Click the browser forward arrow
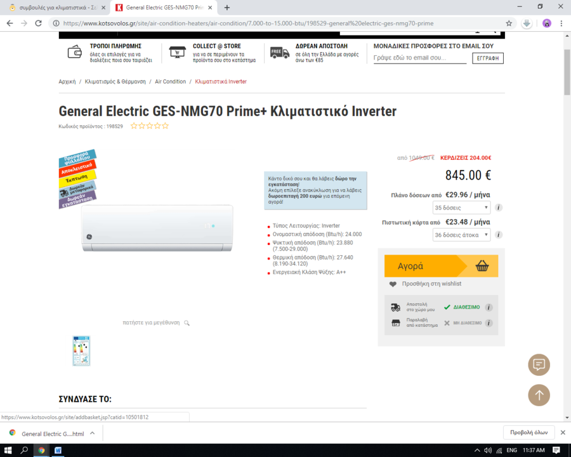This screenshot has width=571, height=457. point(24,23)
